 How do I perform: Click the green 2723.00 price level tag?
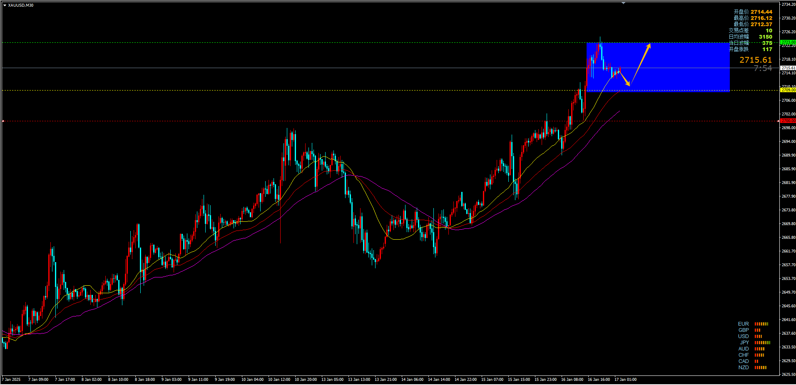[x=788, y=42]
